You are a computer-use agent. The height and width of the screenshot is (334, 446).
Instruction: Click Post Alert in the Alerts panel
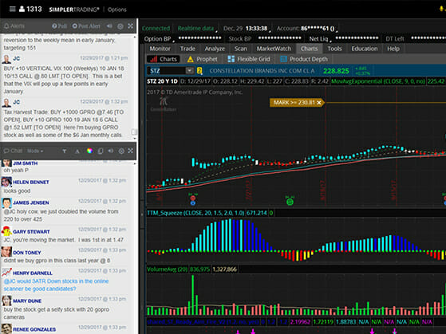click(86, 26)
